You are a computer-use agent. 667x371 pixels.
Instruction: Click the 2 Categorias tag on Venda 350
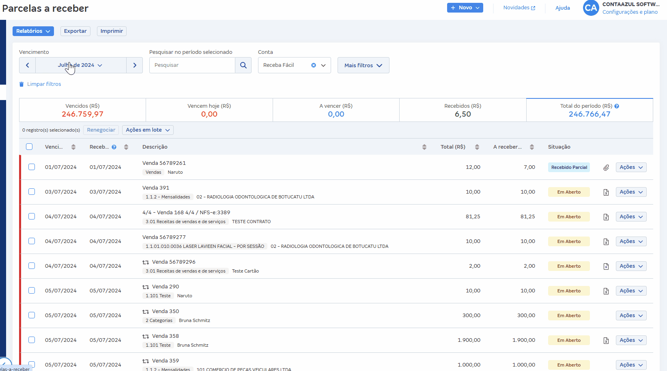click(x=159, y=321)
